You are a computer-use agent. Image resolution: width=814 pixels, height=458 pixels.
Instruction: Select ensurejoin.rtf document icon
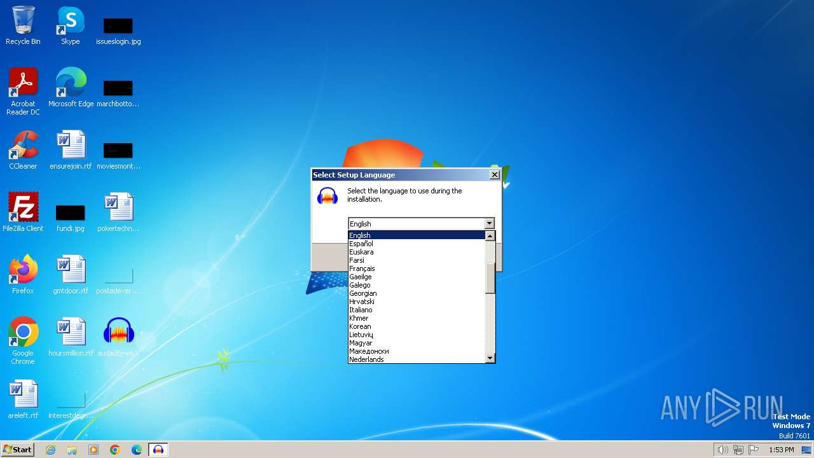71,150
